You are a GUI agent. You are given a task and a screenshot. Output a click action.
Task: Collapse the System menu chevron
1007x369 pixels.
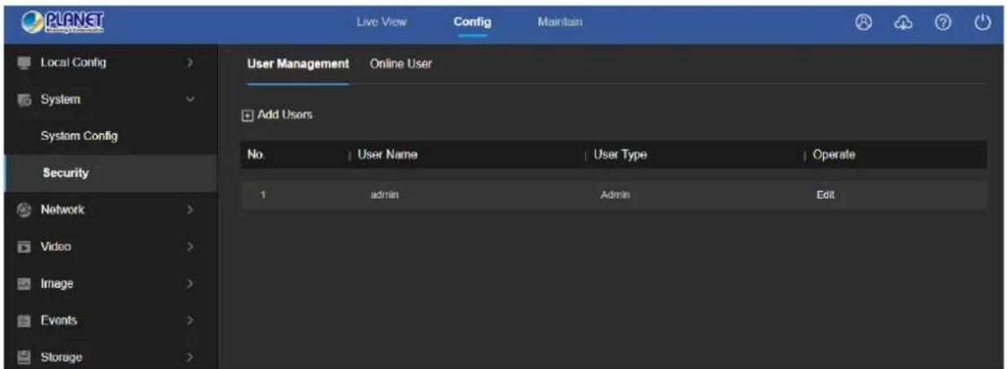pyautogui.click(x=190, y=100)
